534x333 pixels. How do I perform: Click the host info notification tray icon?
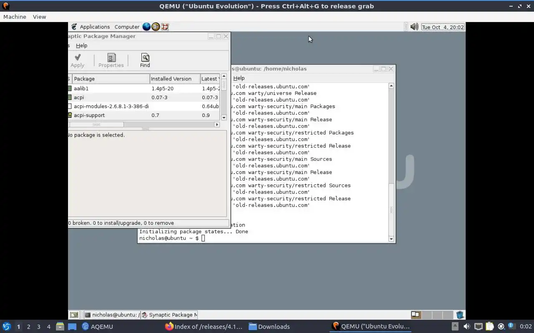[x=511, y=326]
